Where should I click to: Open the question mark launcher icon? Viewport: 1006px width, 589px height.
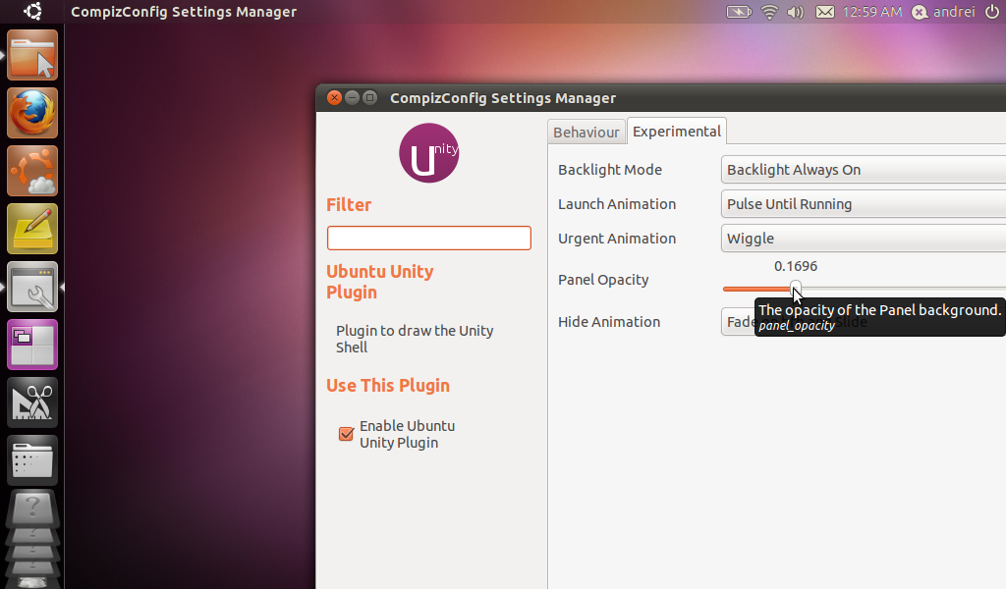(32, 510)
